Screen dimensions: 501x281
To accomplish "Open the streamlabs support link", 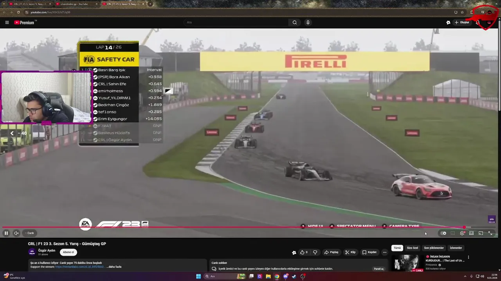I will click(79, 267).
